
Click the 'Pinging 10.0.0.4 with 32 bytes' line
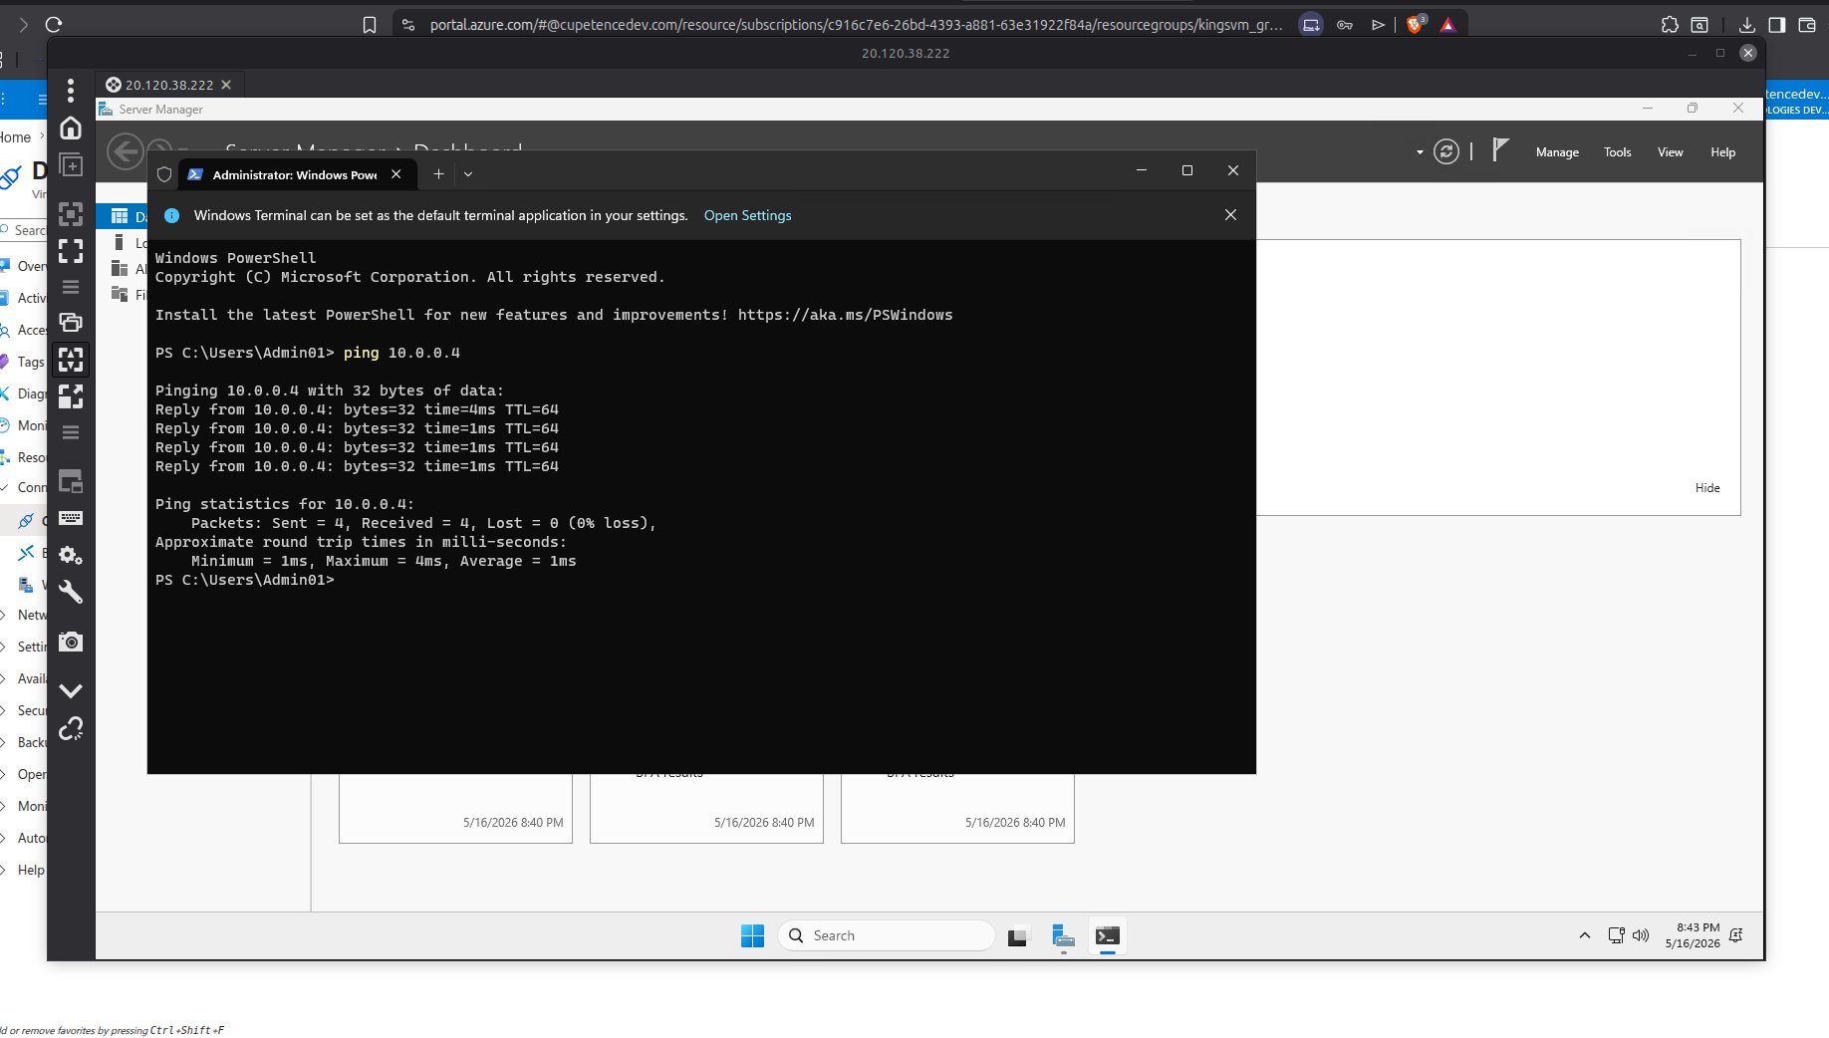[329, 390]
